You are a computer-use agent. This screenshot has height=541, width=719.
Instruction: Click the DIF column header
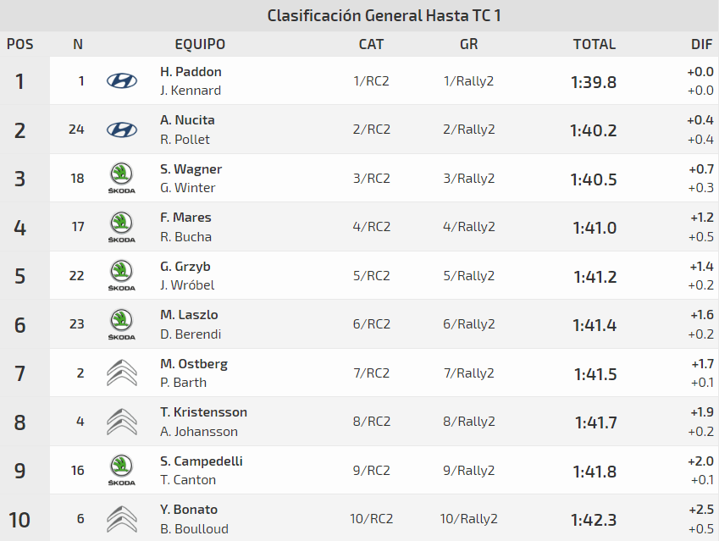click(702, 44)
